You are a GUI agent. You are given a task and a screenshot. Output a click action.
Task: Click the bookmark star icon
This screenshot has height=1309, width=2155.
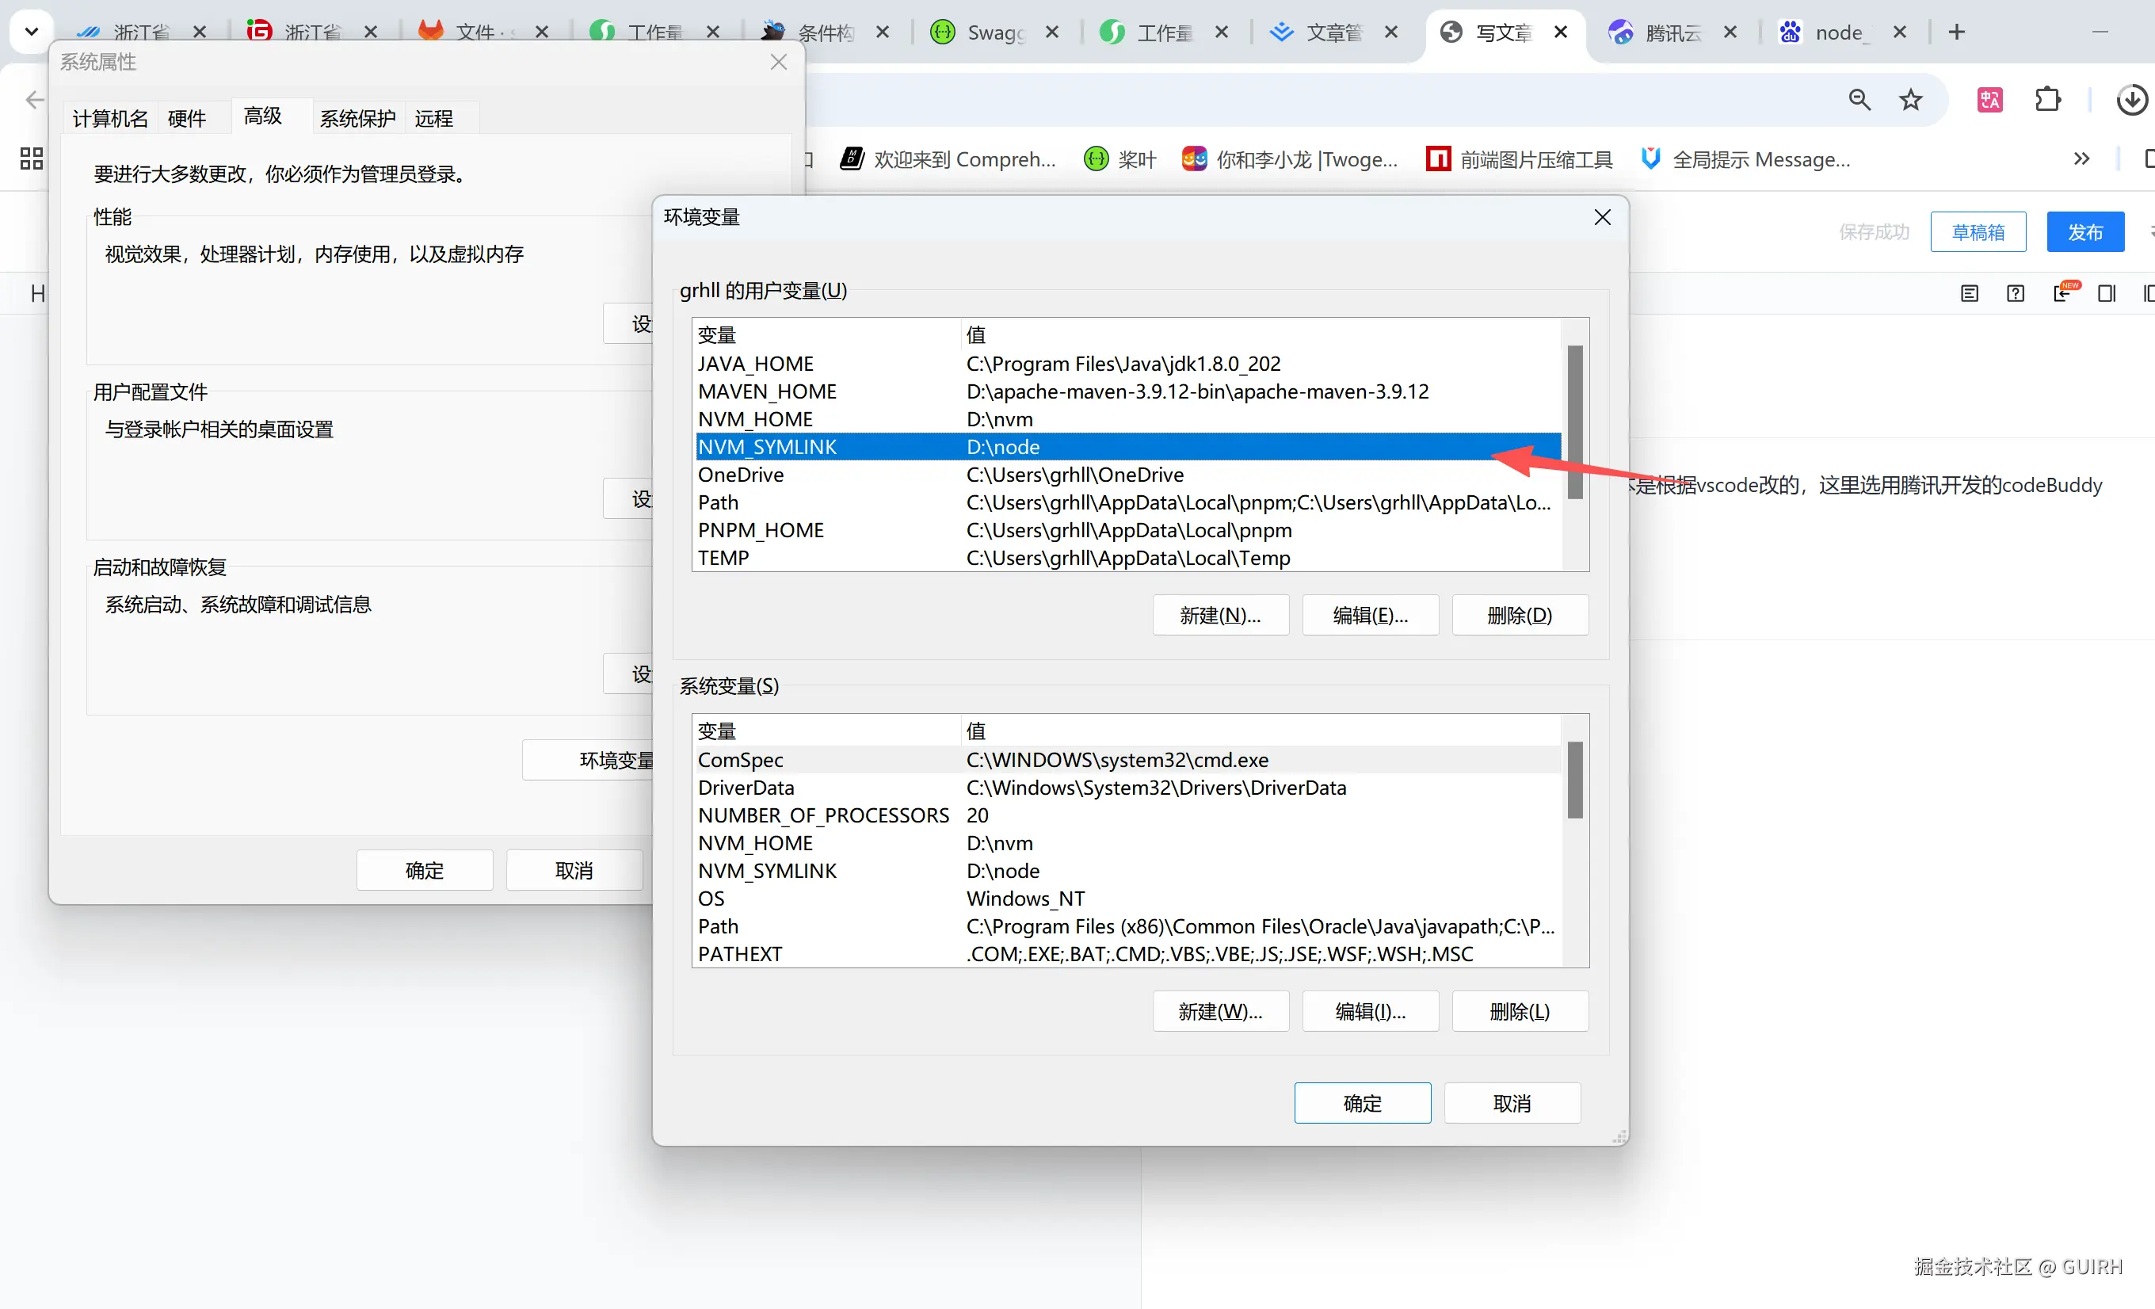tap(1910, 100)
